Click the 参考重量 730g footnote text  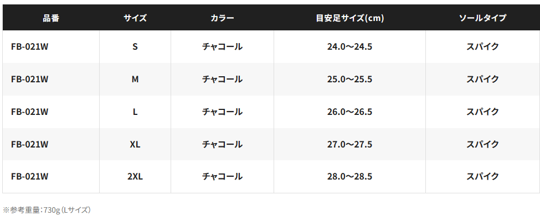point(47,210)
